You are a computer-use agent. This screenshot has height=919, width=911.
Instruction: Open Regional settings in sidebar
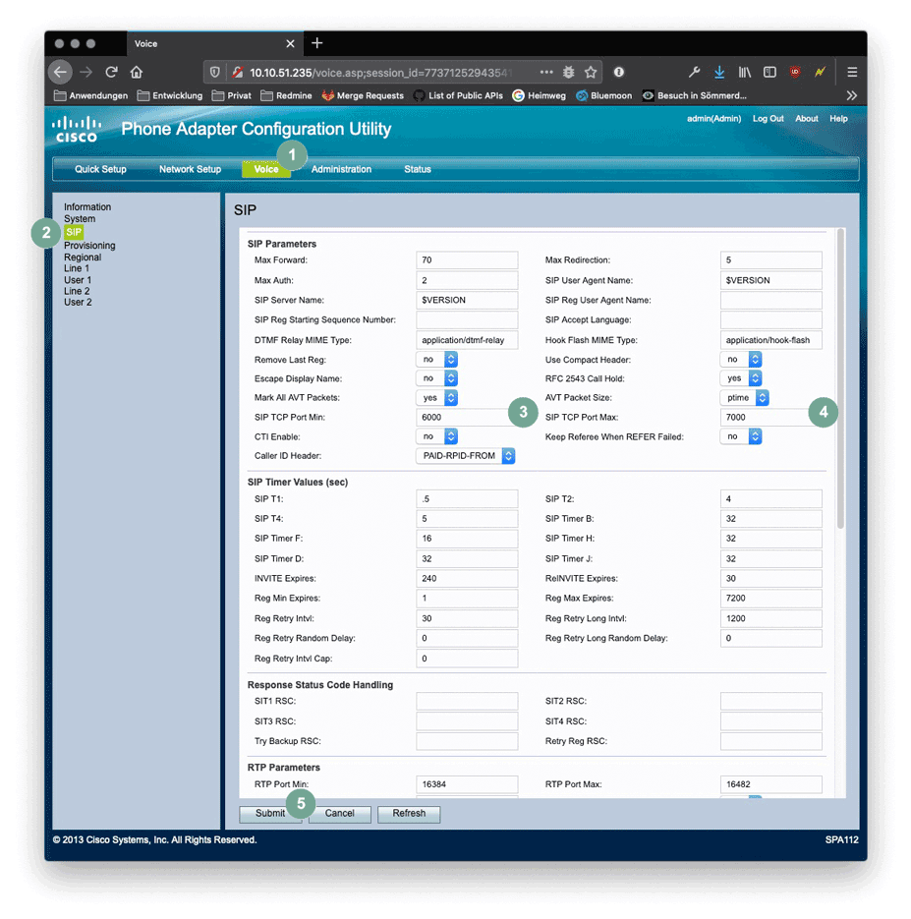click(x=83, y=257)
